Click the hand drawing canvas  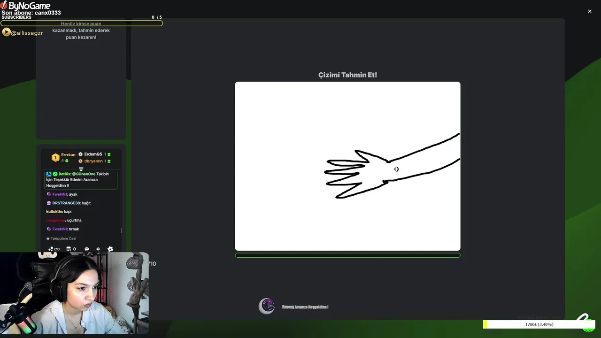point(347,166)
